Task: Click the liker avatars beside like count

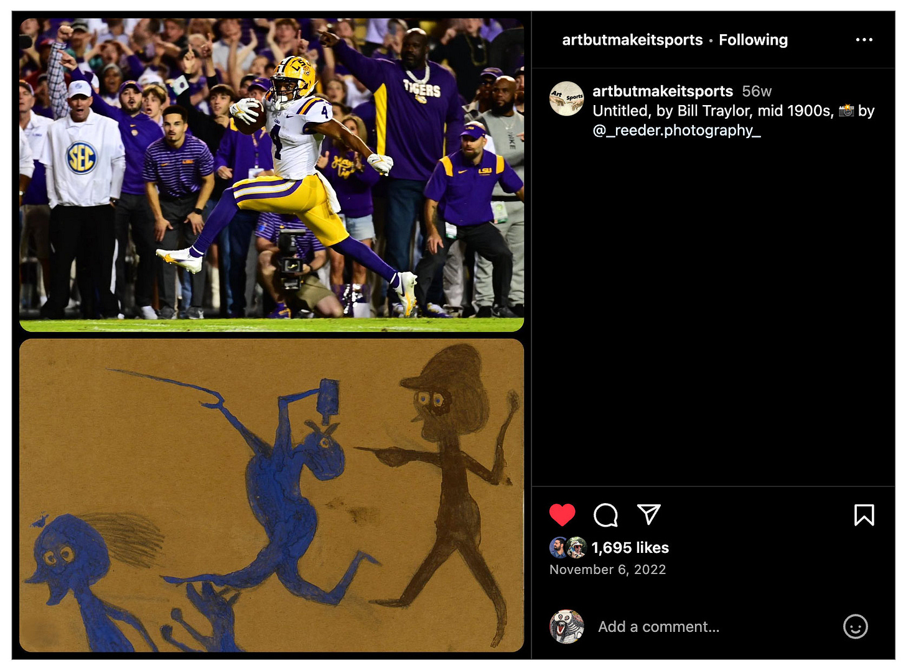Action: click(567, 547)
